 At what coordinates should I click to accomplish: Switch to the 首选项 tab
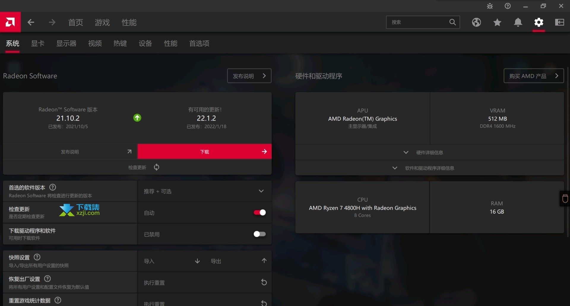click(x=199, y=43)
